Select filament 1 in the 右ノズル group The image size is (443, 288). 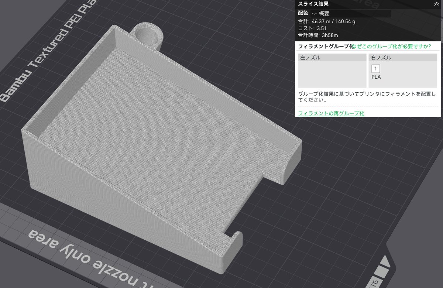(x=376, y=69)
